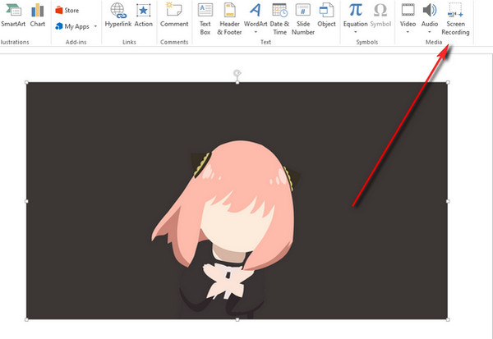Insert a Chart
The image size is (493, 339).
38,15
